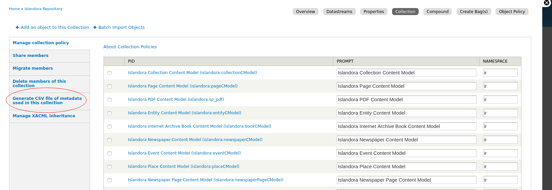Viewport: 552px width, 190px height.
Task: Edit the Internet Archive Book prompt field
Action: click(x=407, y=126)
